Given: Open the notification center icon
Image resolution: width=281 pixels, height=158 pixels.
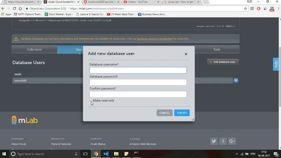Looking at the screenshot, I should pos(276,154).
